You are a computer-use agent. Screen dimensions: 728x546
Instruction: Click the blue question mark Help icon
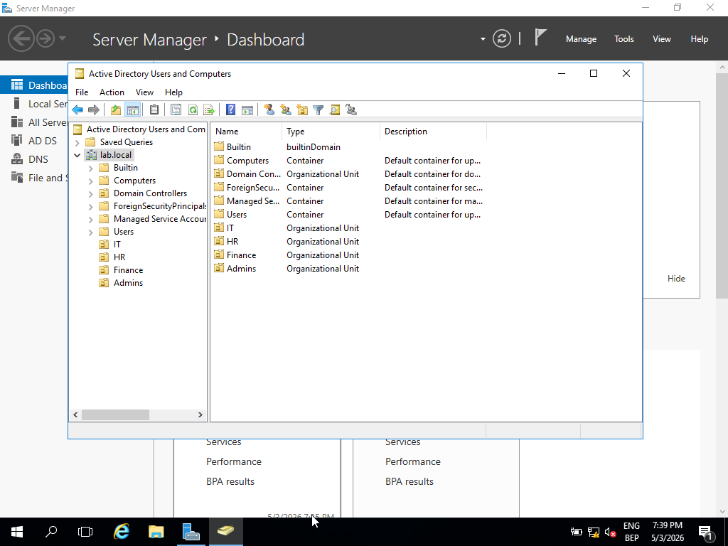pos(231,110)
